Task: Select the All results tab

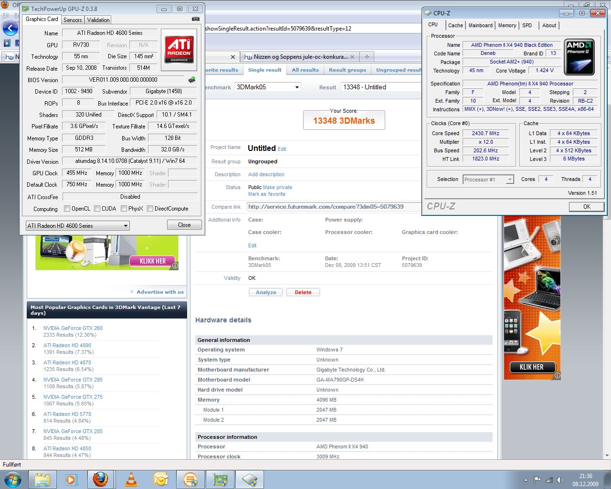Action: [305, 70]
